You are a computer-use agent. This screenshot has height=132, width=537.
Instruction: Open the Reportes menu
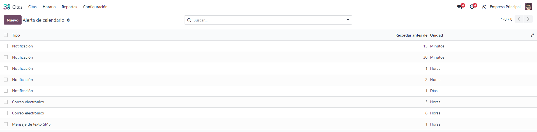tap(69, 7)
